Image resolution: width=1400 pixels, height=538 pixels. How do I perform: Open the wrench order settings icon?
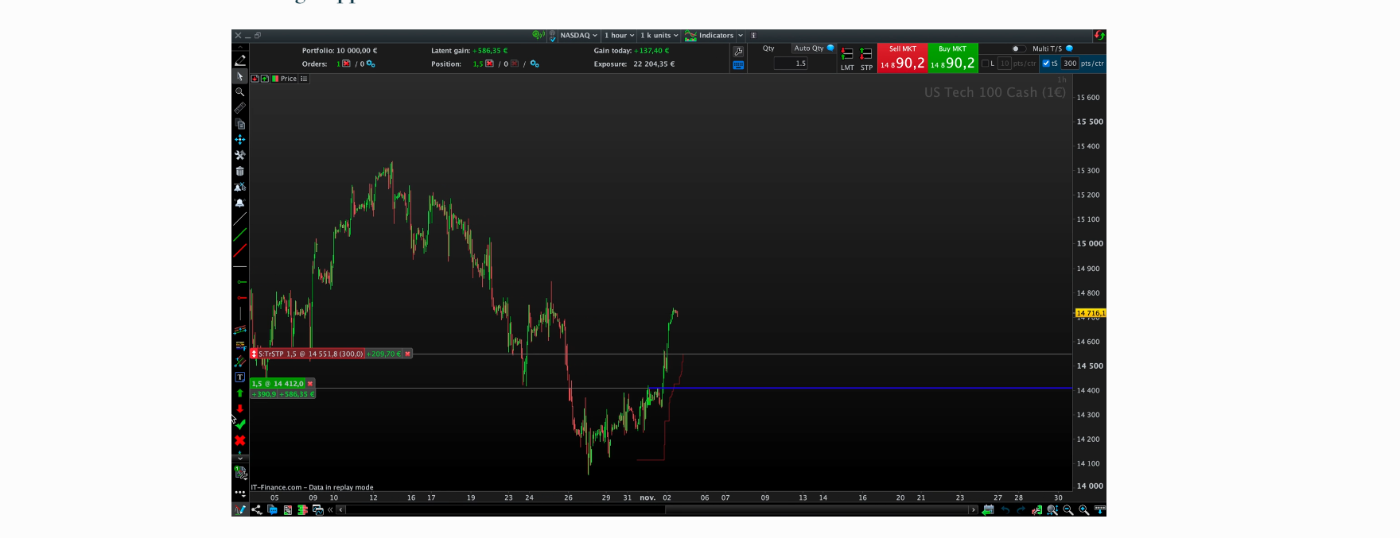738,51
